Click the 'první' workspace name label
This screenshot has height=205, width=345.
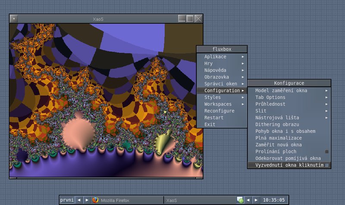tap(67, 200)
